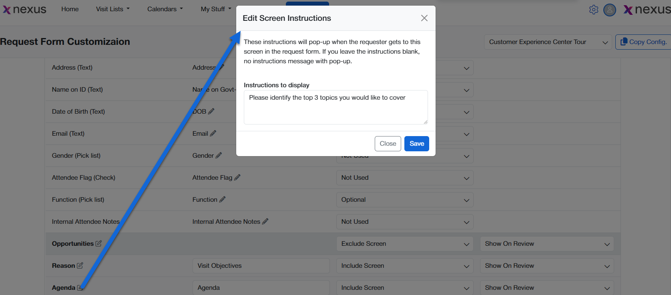Edit the Internal Attendee Notes pencil icon
Image resolution: width=671 pixels, height=295 pixels.
[265, 221]
